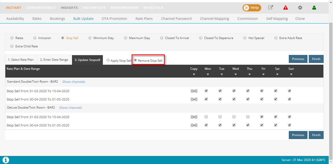Click copy icon for Standard 31-03-2020 row
333x164 pixels.
click(194, 91)
